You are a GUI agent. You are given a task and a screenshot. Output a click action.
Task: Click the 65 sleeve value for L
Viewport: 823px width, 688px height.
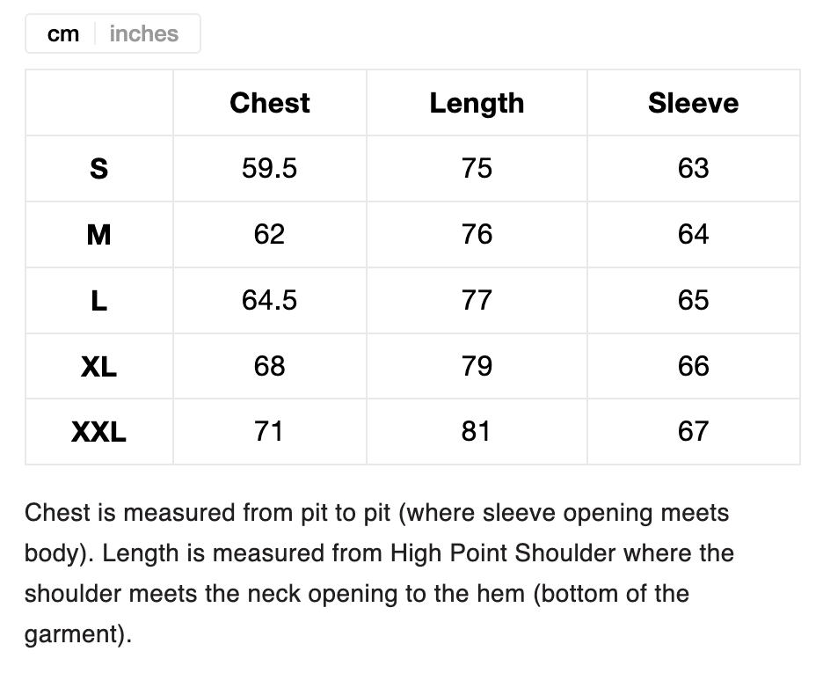(x=693, y=300)
